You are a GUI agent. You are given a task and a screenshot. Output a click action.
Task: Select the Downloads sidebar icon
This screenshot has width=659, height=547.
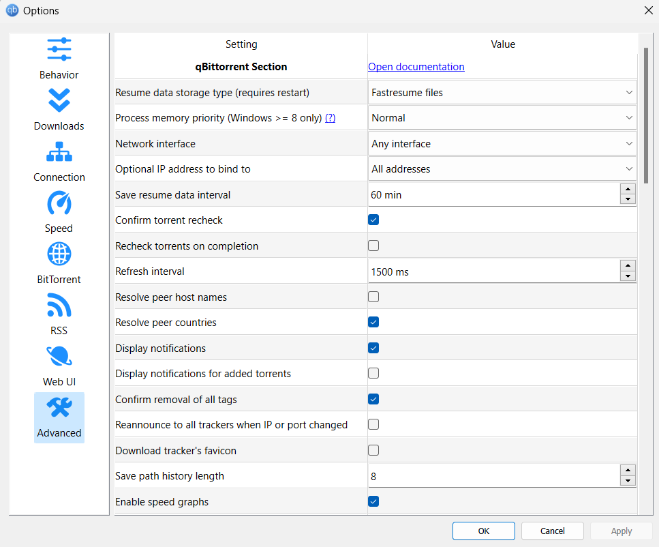coord(59,109)
